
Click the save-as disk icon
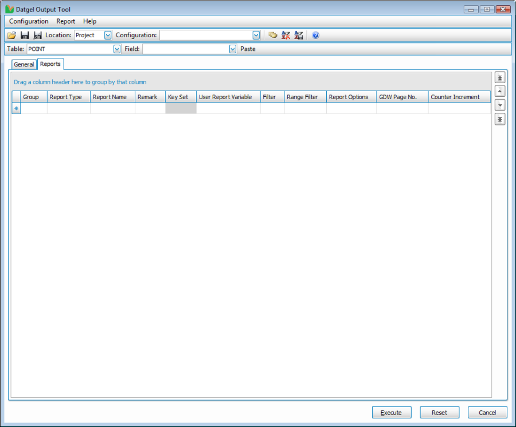click(37, 36)
